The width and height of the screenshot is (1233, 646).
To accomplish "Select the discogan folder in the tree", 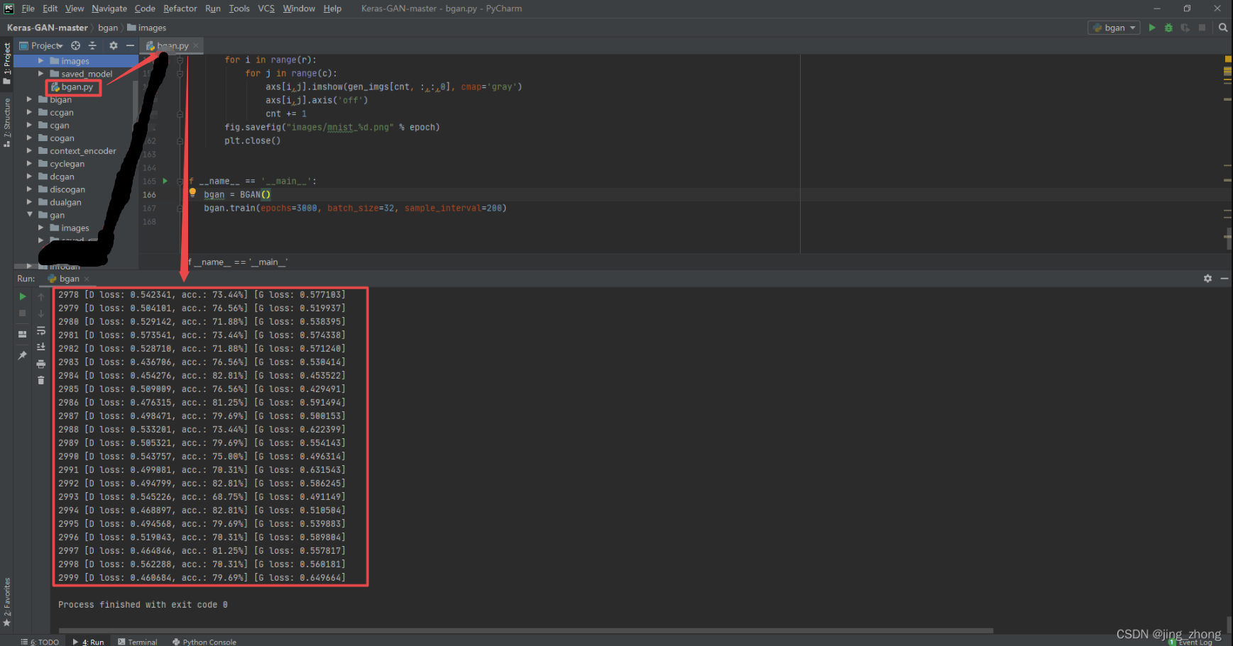I will point(67,189).
